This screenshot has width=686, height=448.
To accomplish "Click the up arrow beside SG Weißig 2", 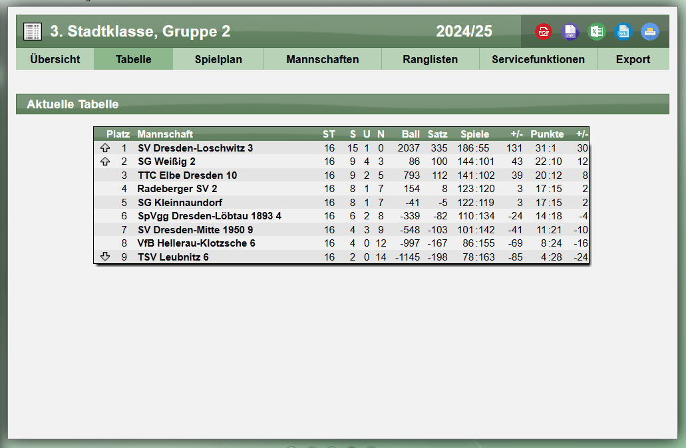I will 105,162.
